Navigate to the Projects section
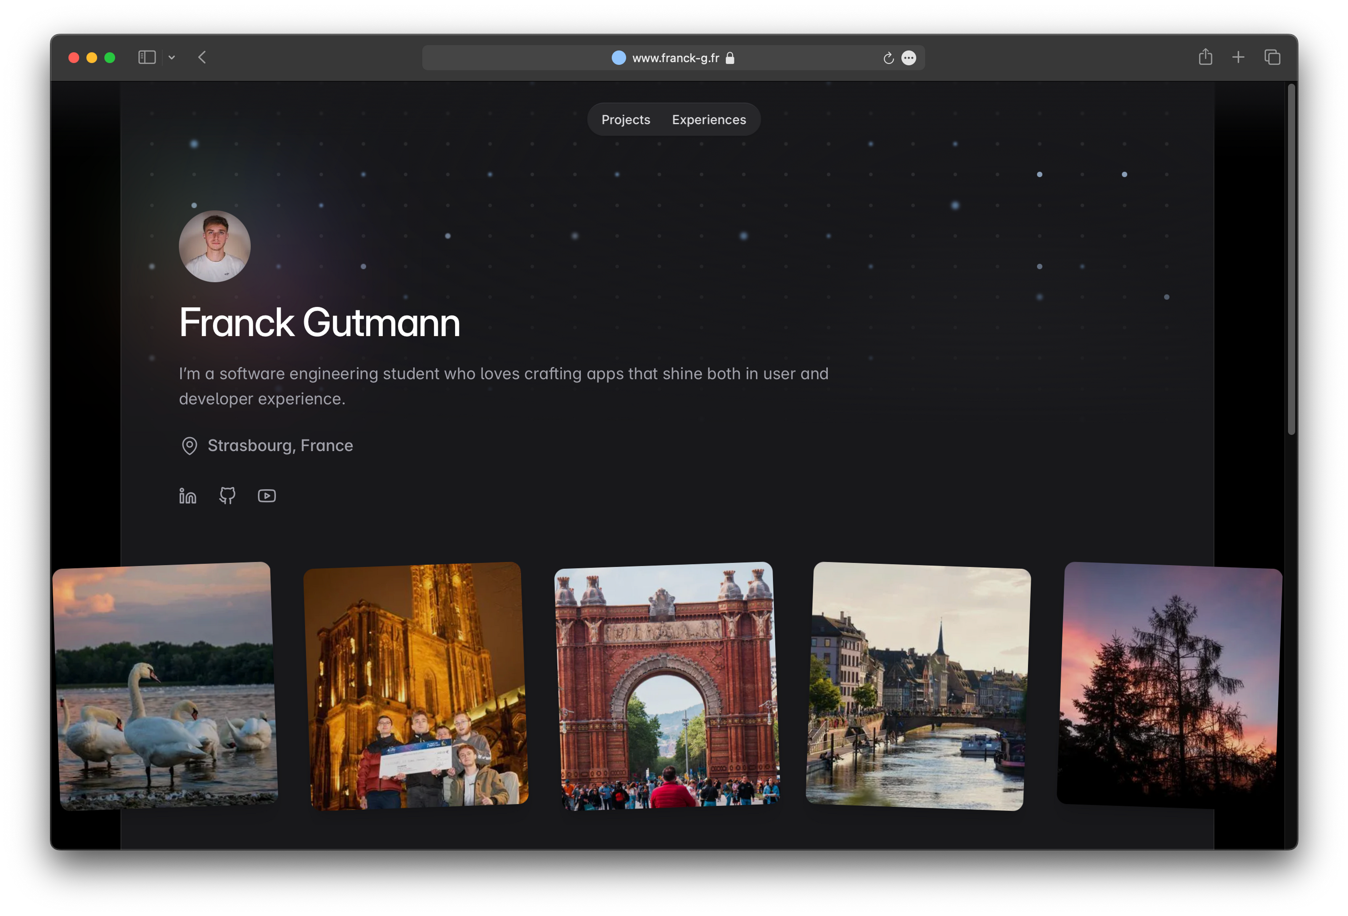Viewport: 1348px width, 916px height. tap(625, 119)
